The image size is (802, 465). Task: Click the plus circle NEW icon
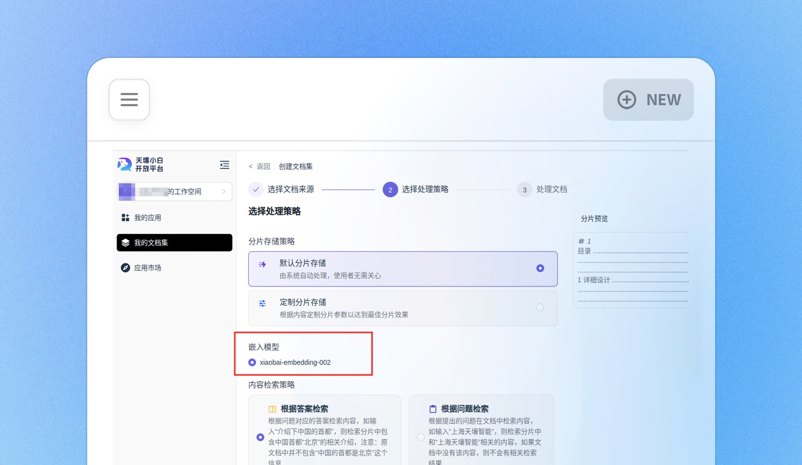[627, 100]
